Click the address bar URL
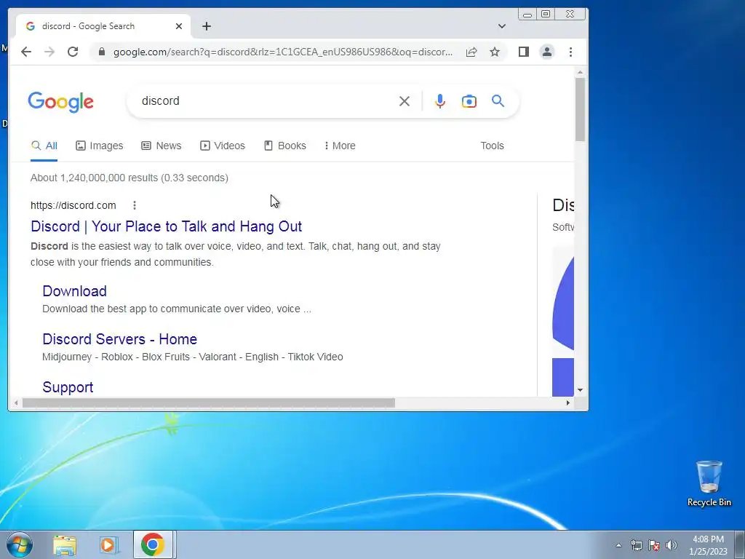Screen dimensions: 745x559 point(283,52)
